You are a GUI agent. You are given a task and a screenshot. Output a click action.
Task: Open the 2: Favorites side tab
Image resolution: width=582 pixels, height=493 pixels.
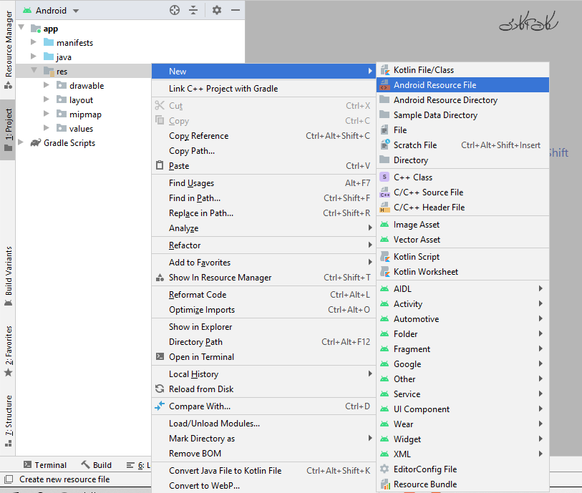click(x=8, y=351)
